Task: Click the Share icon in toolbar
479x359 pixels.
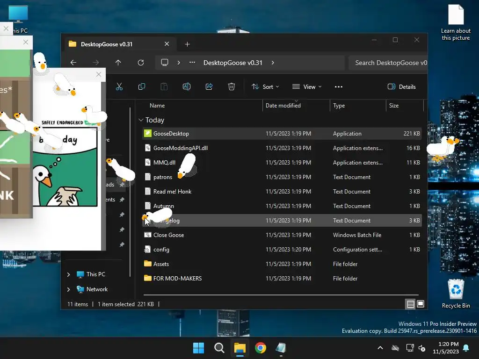Action: (x=209, y=86)
